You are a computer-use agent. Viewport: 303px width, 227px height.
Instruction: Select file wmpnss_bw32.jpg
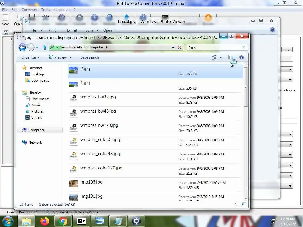point(155,100)
